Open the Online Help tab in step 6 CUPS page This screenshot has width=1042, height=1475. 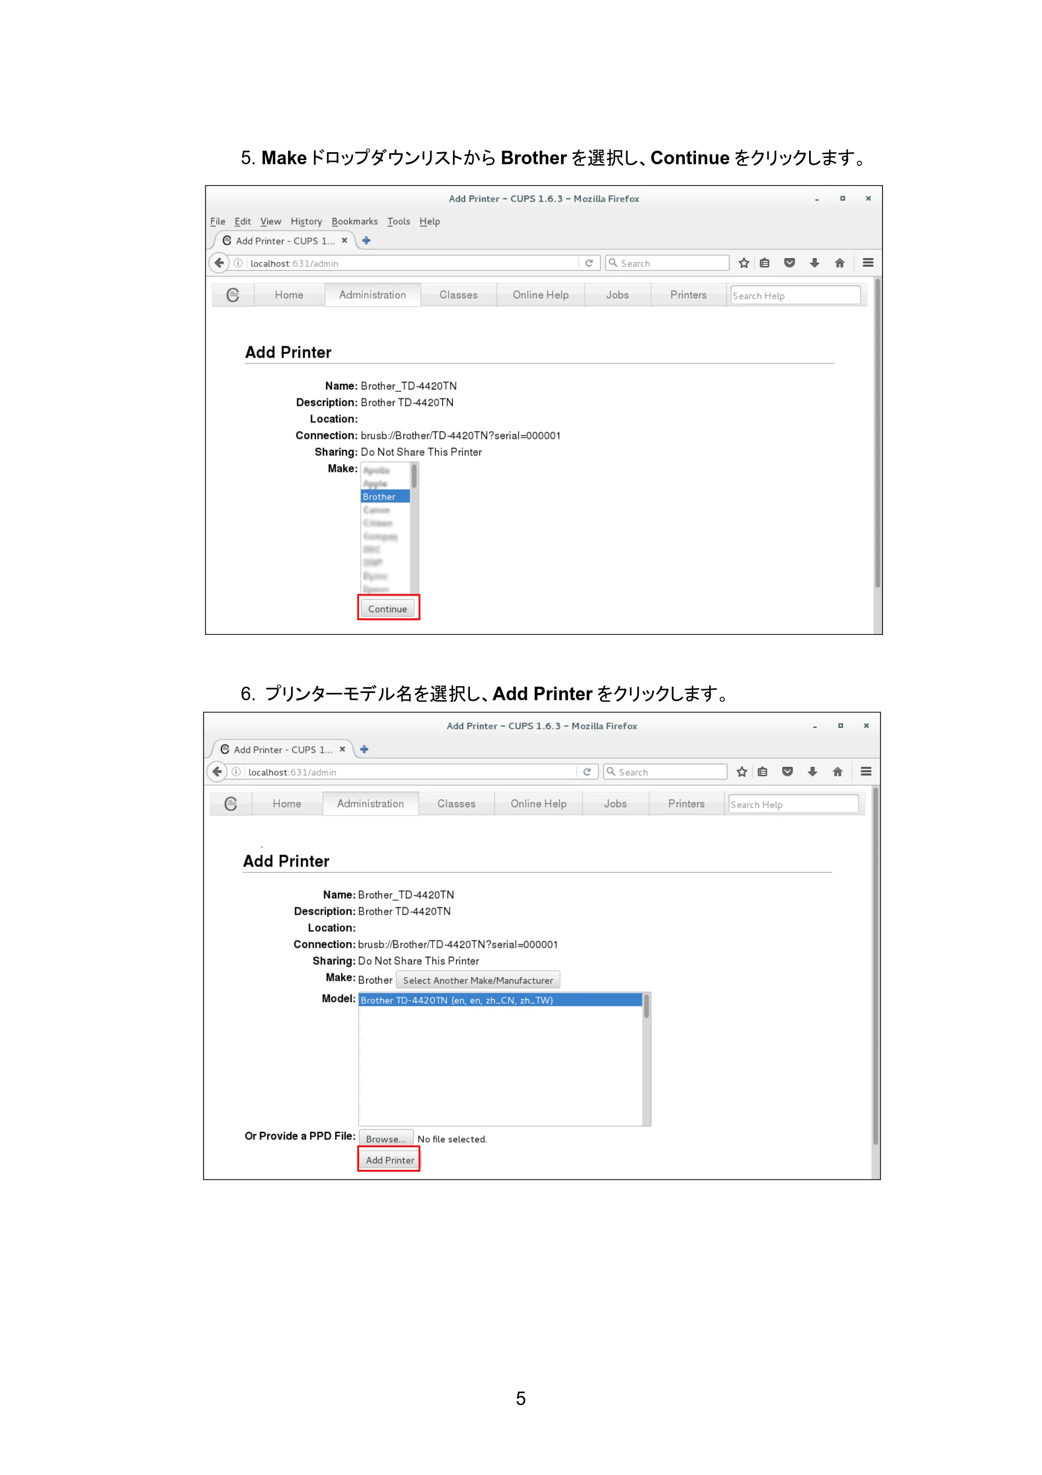539,803
